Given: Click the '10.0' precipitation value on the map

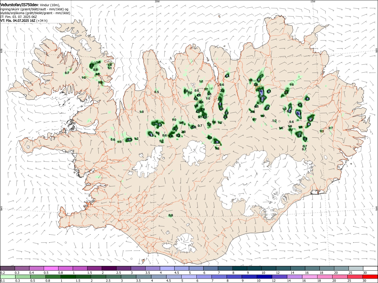Looking at the screenshot, I should click(x=298, y=114).
